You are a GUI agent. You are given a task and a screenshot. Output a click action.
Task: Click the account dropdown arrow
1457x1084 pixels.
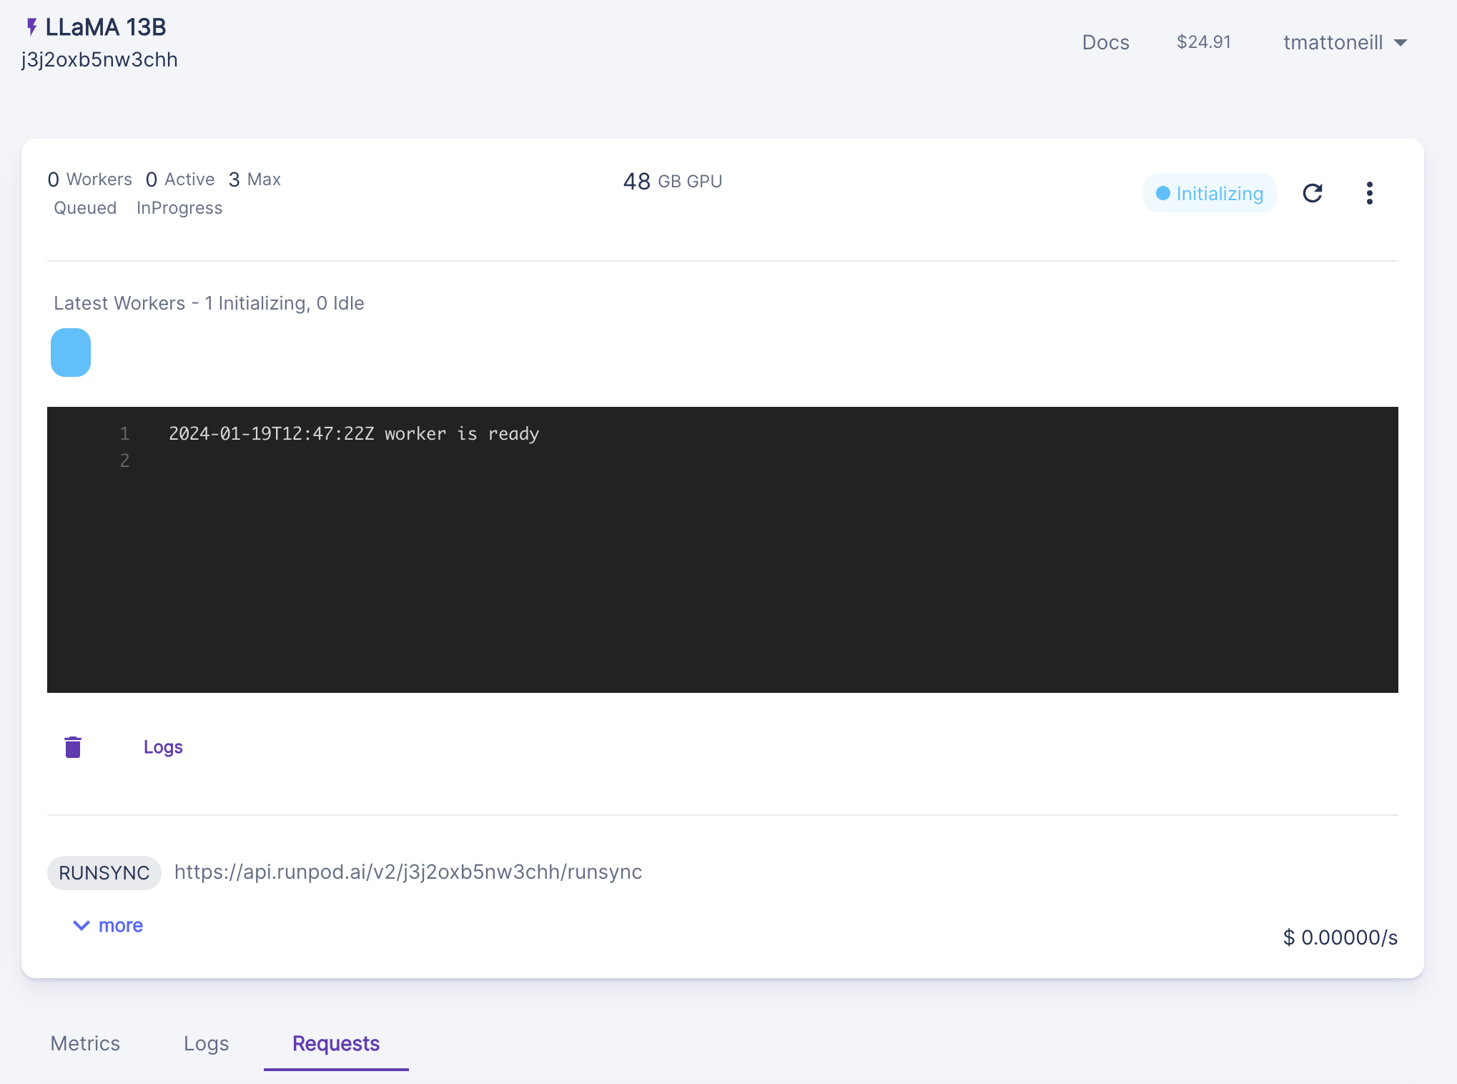(x=1401, y=43)
